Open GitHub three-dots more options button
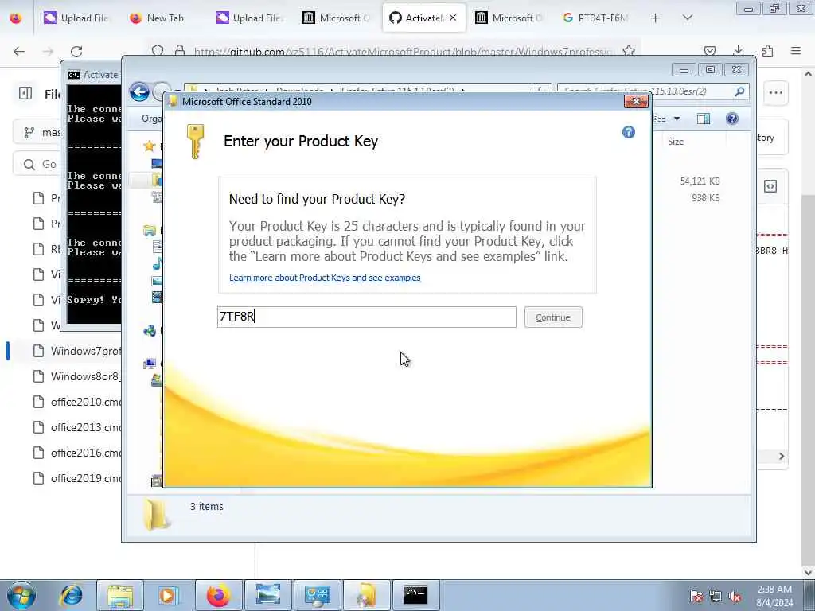 (x=776, y=93)
